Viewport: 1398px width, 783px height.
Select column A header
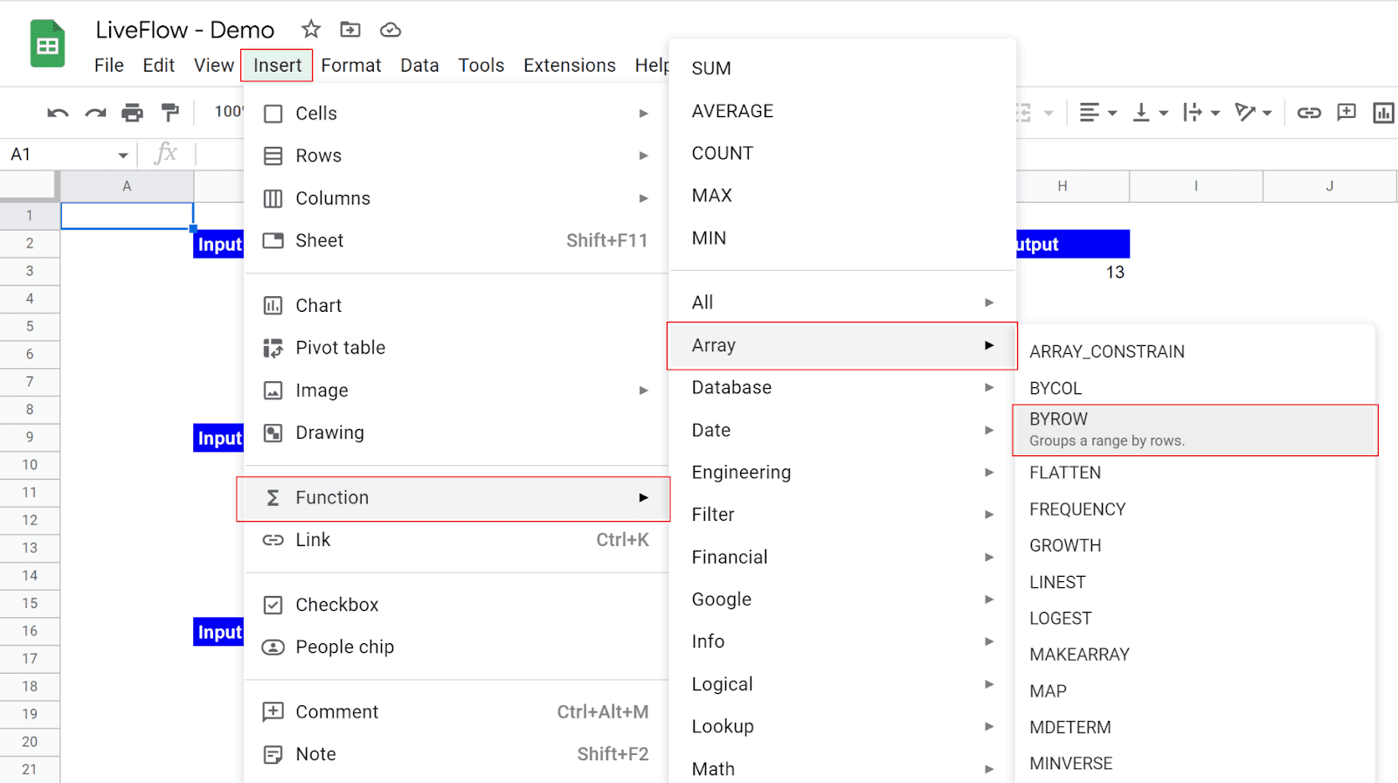(x=127, y=186)
